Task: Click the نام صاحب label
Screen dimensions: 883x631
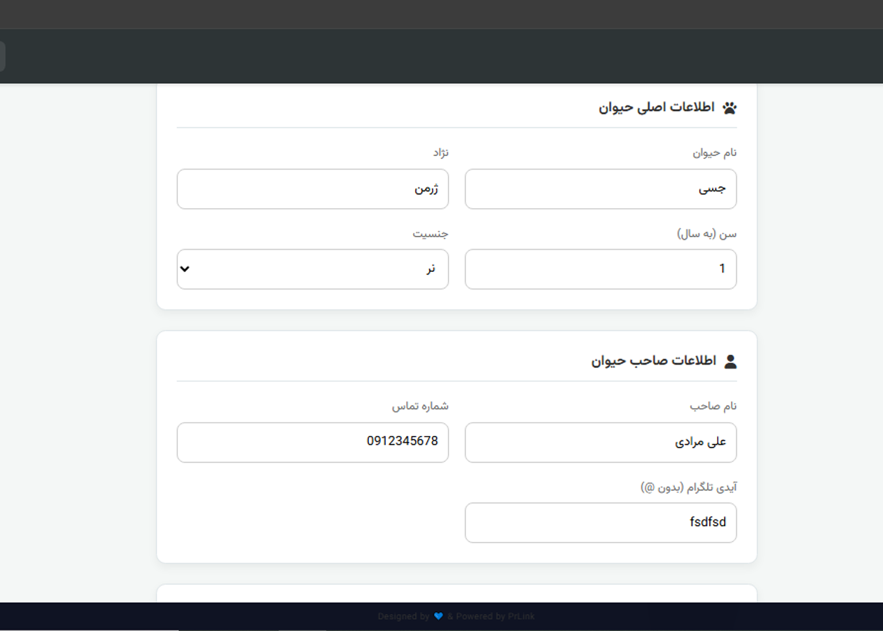Action: [x=713, y=406]
